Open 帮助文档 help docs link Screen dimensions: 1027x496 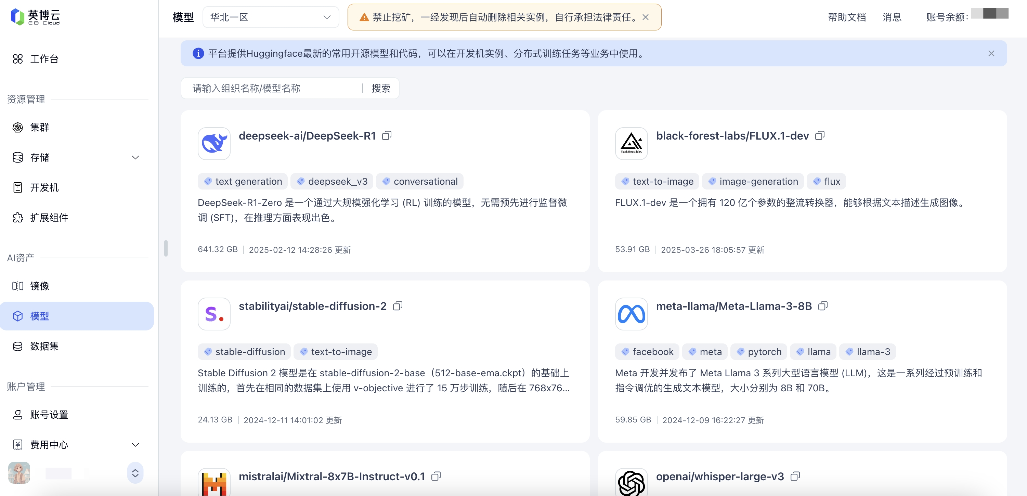[847, 17]
